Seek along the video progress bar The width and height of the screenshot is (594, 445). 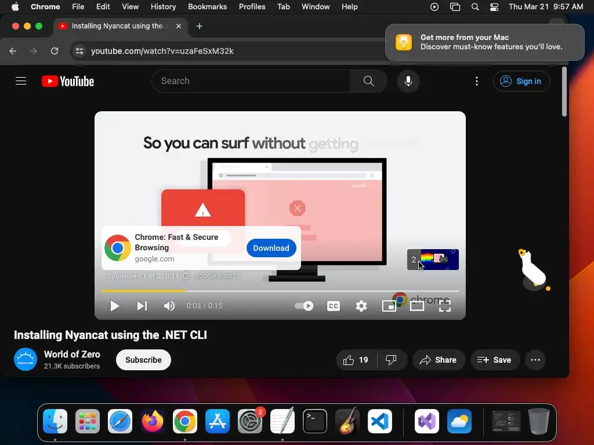coord(280,291)
